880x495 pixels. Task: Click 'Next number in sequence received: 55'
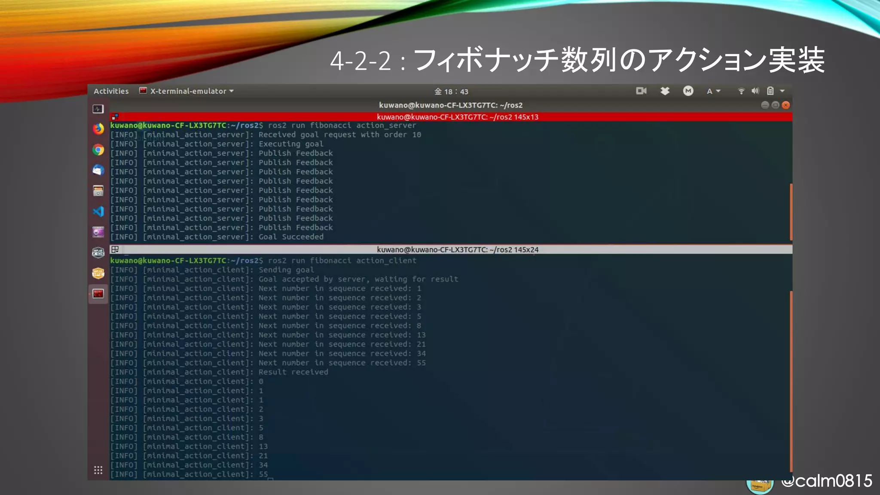[342, 363]
